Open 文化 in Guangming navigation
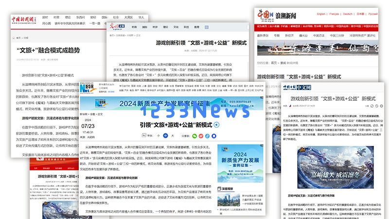Viewport: 389px width, 219px height. click(x=176, y=27)
